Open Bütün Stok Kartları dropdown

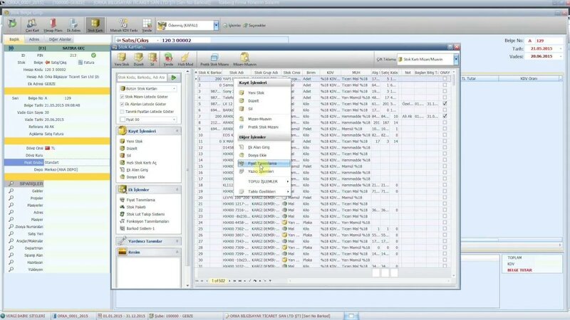pyautogui.click(x=175, y=88)
